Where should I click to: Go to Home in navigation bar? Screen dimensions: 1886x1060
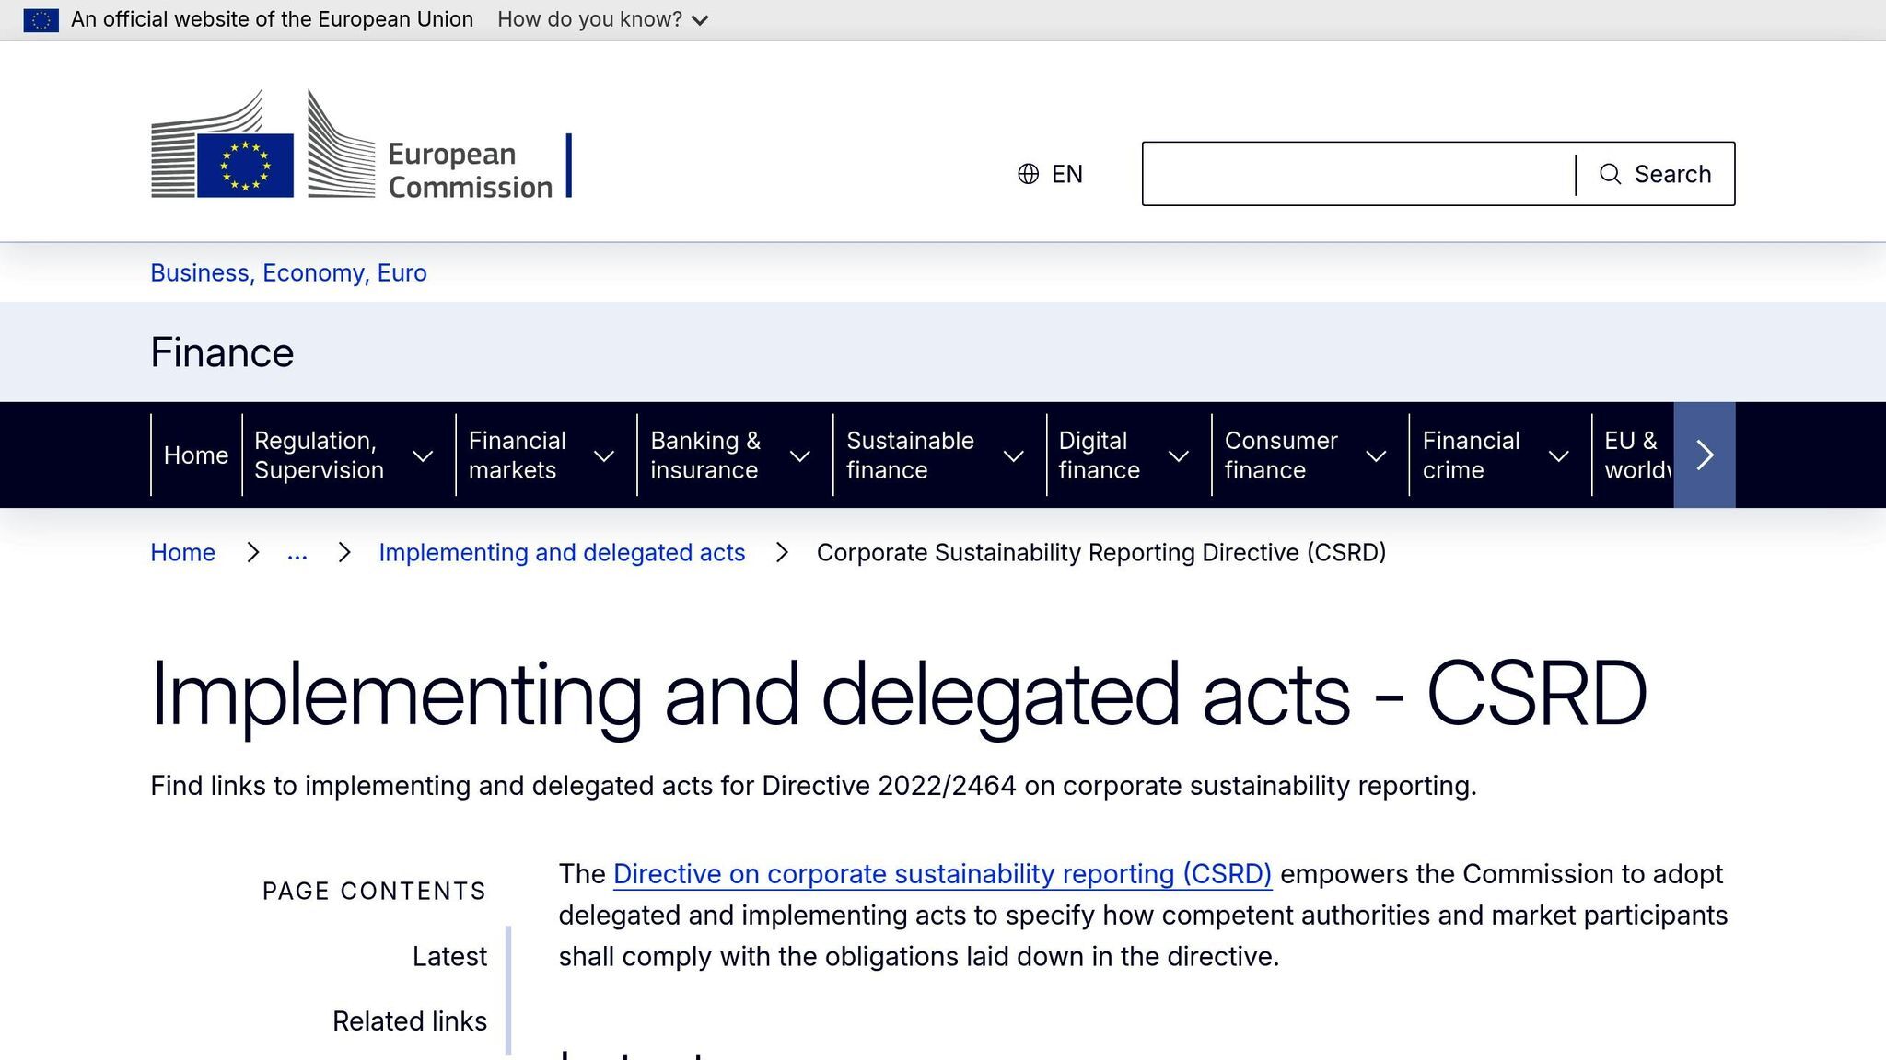(195, 455)
